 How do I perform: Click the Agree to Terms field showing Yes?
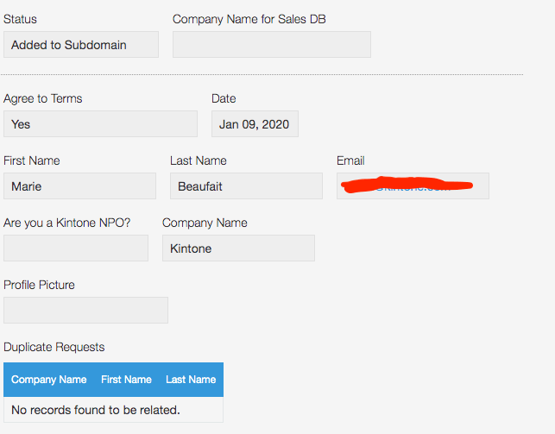[x=100, y=124]
